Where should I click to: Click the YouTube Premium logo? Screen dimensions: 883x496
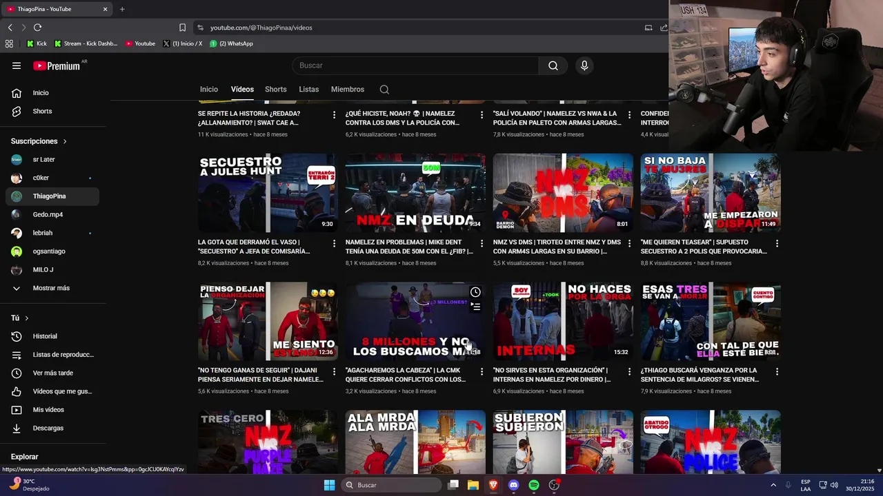pos(57,65)
